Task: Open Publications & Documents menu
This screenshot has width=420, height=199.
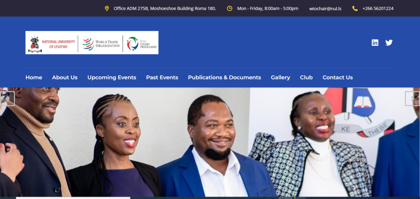Action: [224, 77]
